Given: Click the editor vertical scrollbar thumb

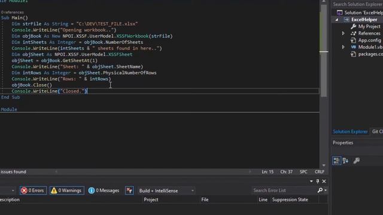Looking at the screenshot, I should 324,50.
